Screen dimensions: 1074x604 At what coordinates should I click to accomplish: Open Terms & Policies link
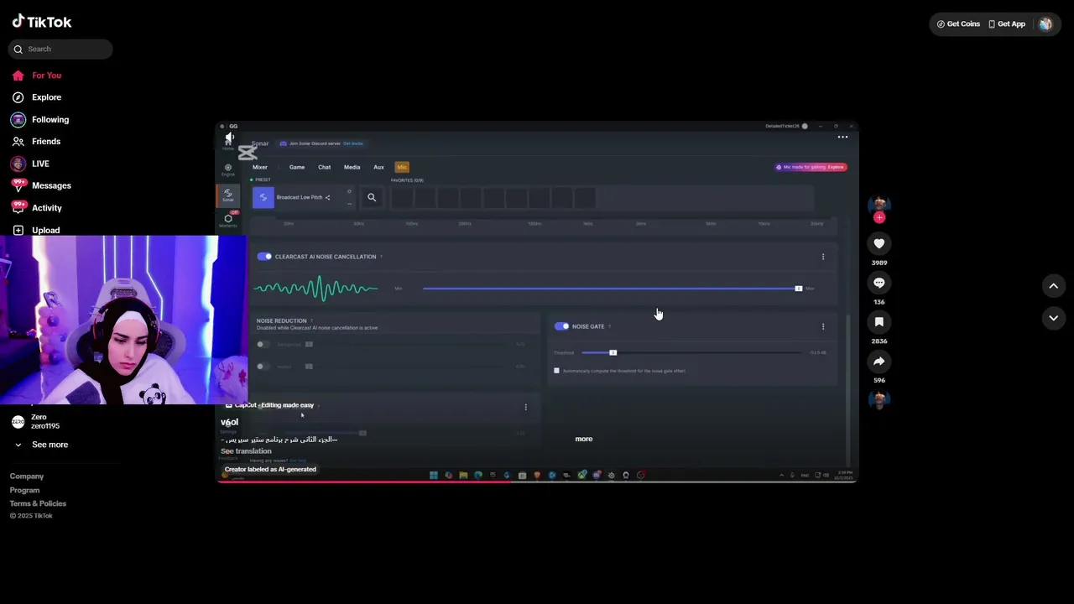tap(38, 503)
